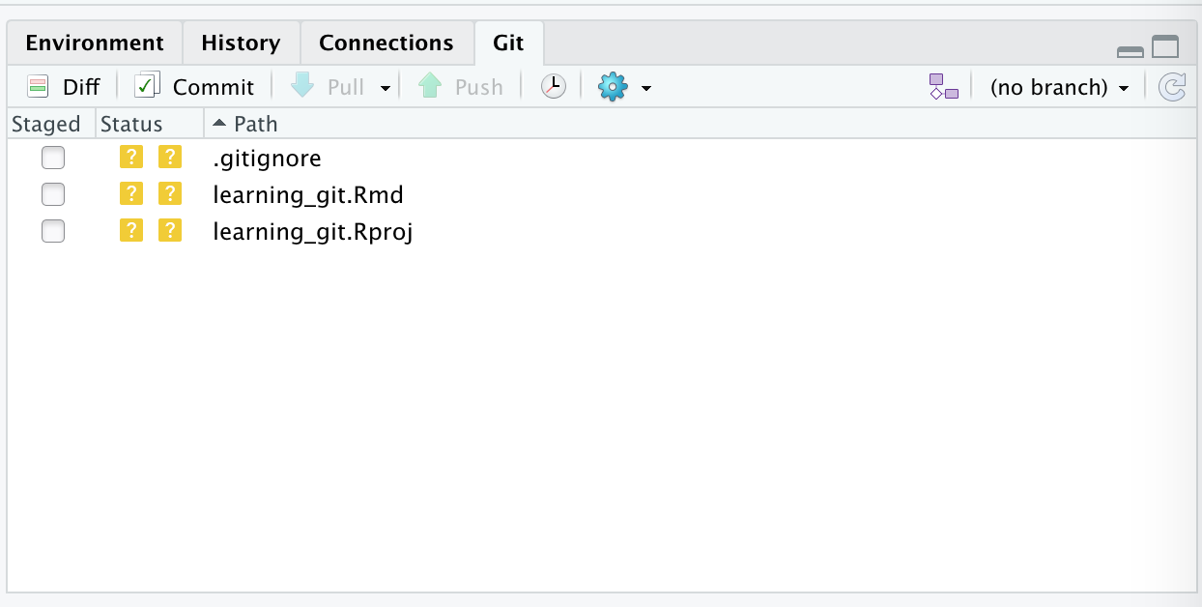Screen dimensions: 1202x607
Task: Switch to the Connections tab
Action: [x=386, y=43]
